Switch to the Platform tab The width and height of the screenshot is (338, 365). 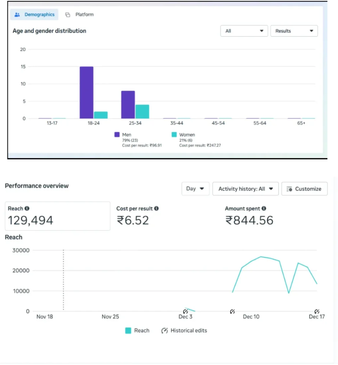click(79, 15)
